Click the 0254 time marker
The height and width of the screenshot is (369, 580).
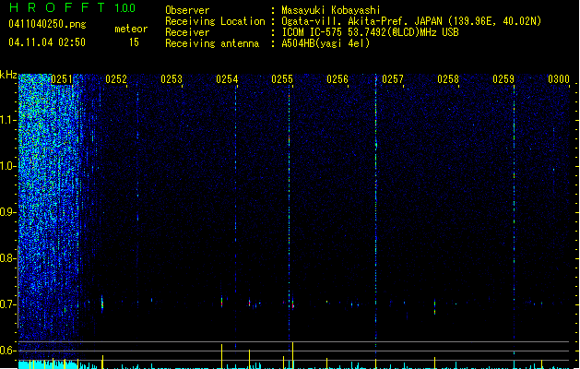(x=227, y=79)
